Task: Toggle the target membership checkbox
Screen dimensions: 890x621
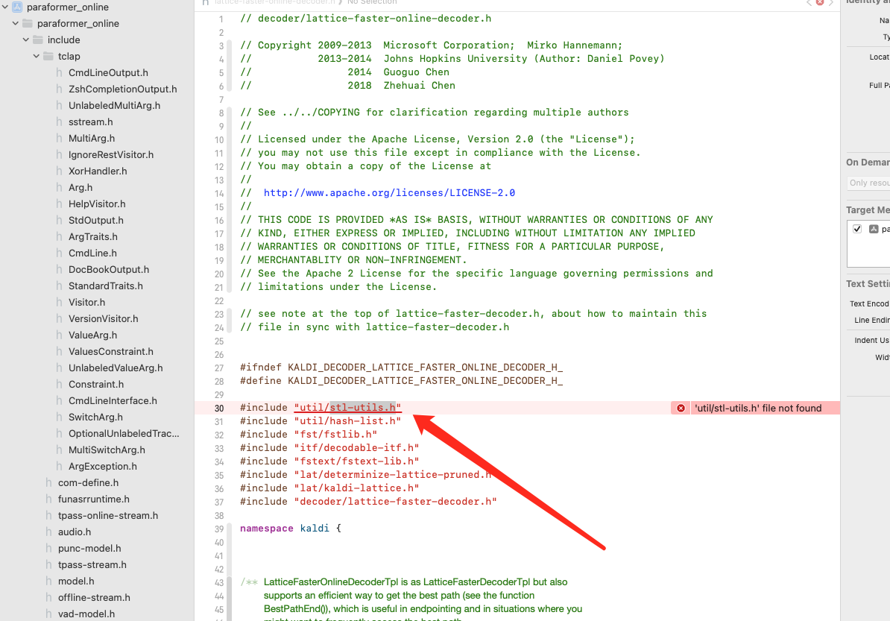Action: pyautogui.click(x=857, y=229)
